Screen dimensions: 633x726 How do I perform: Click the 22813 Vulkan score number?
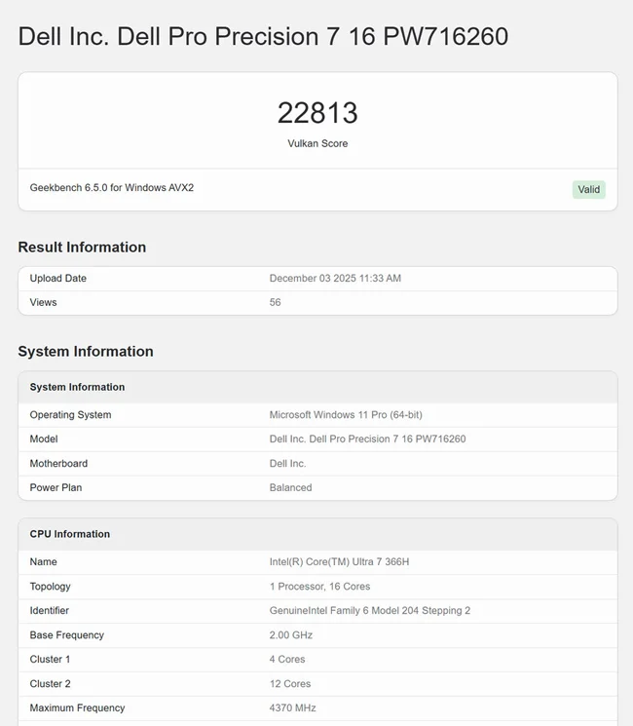317,112
